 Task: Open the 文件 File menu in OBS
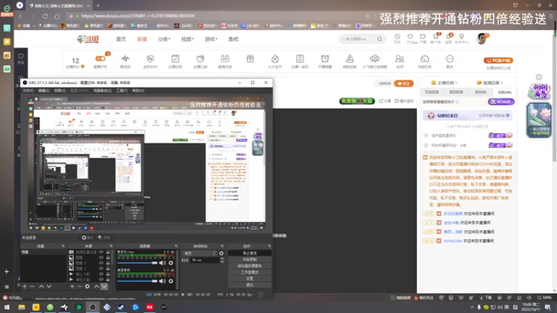tap(28, 90)
